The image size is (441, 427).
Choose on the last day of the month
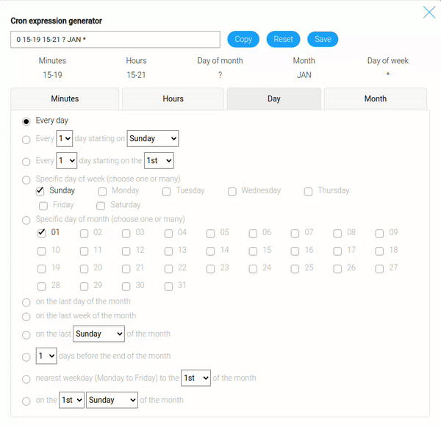coord(26,302)
